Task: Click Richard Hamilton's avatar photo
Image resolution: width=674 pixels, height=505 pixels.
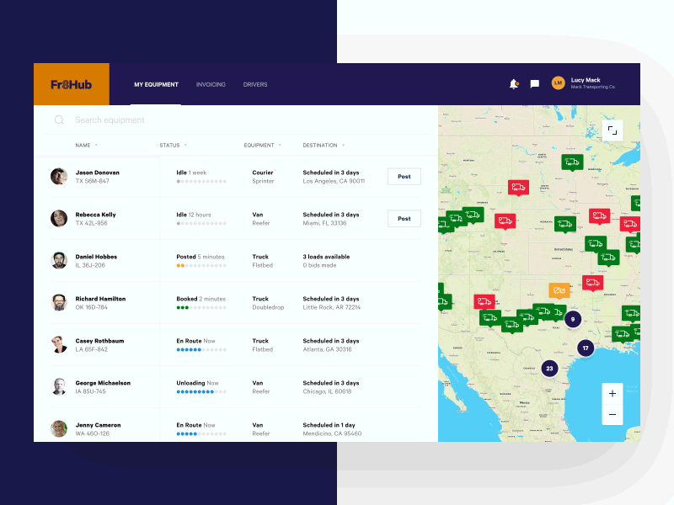Action: 59,302
